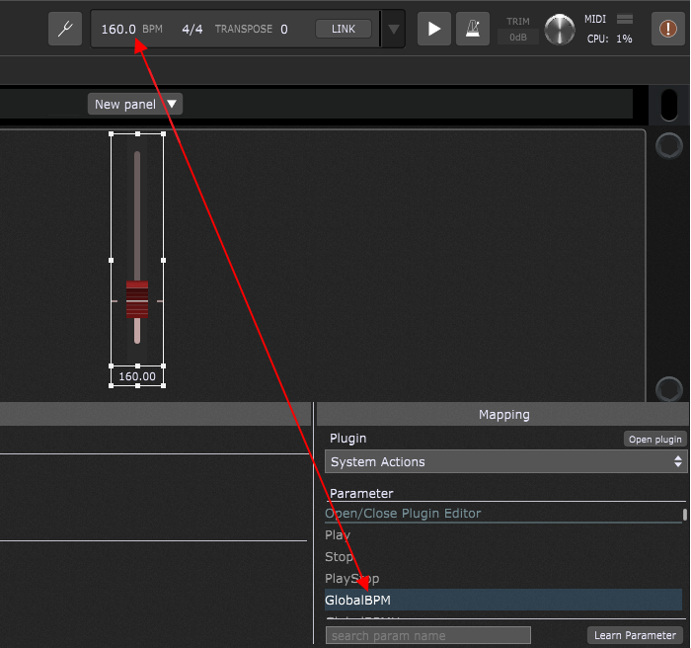Enable the LINK button

tap(344, 29)
